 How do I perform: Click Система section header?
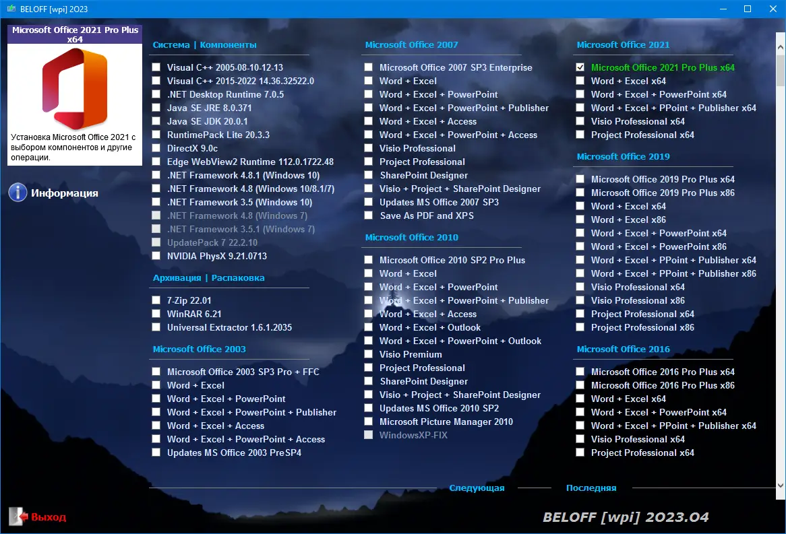(x=171, y=44)
